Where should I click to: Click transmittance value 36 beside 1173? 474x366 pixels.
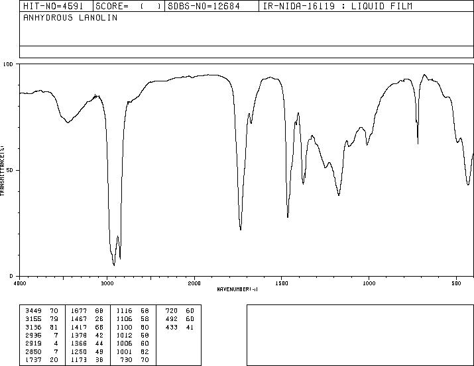click(x=99, y=359)
